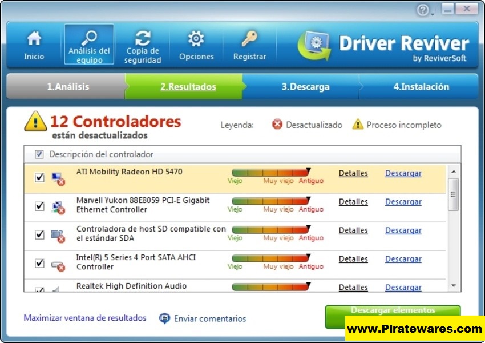Switch to 3.Descarga step tab
Image resolution: width=485 pixels, height=343 pixels.
click(x=302, y=86)
